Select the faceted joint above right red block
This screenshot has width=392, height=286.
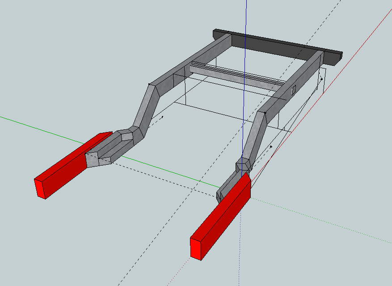[x=244, y=164]
